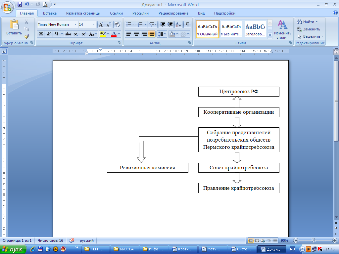The image size is (339, 254).
Task: Save the document with the quick access icon
Action: click(x=20, y=4)
